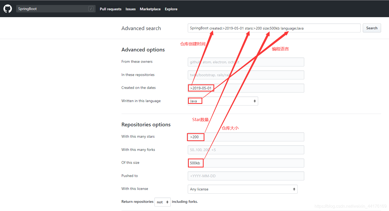Click the Of this size field
This screenshot has width=389, height=211.
246,163
